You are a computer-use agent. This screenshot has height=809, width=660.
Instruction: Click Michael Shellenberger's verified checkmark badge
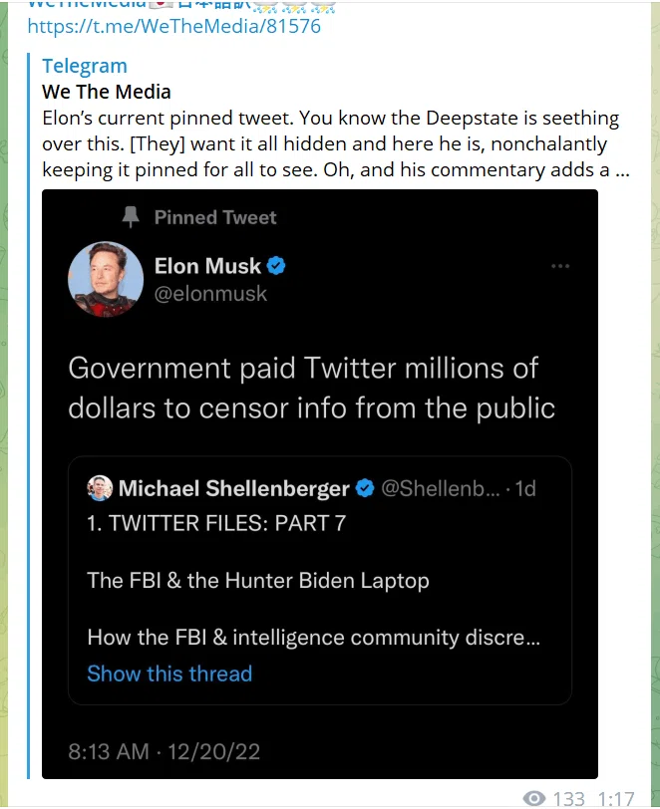(365, 488)
